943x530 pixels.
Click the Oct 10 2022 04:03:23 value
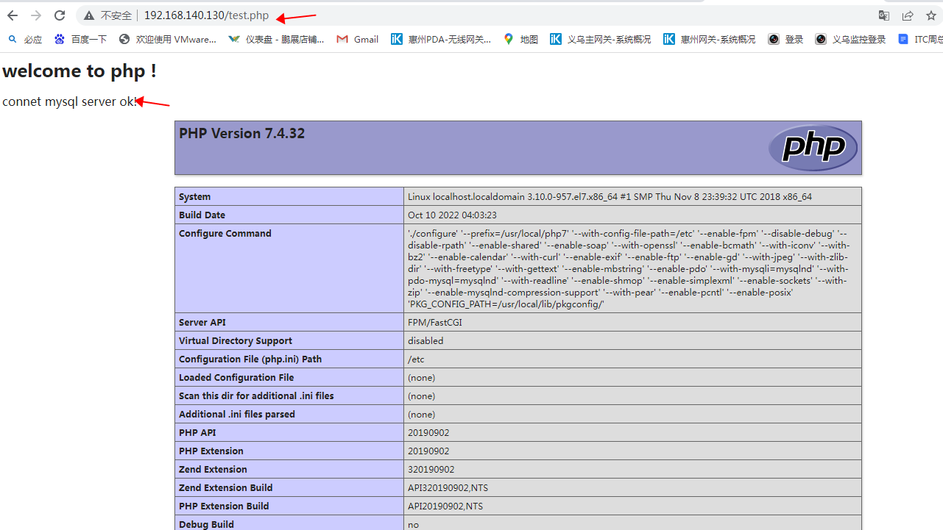pos(452,215)
